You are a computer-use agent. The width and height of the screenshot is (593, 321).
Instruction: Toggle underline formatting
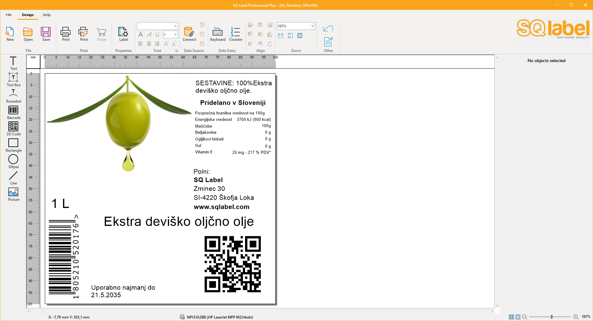click(x=157, y=35)
